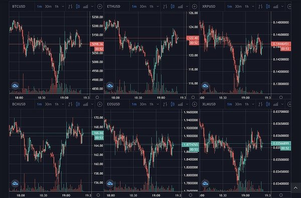This screenshot has width=301, height=198.
Task: Open settings gear under XLMUSD chart
Action: [x=281, y=195]
